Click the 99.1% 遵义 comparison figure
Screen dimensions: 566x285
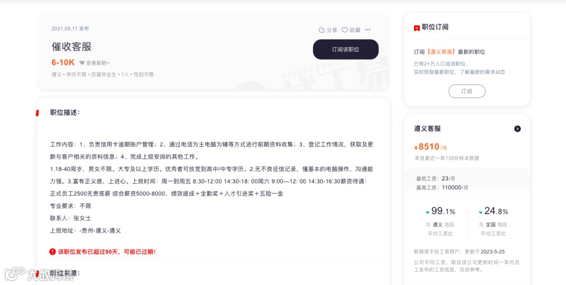tap(440, 211)
